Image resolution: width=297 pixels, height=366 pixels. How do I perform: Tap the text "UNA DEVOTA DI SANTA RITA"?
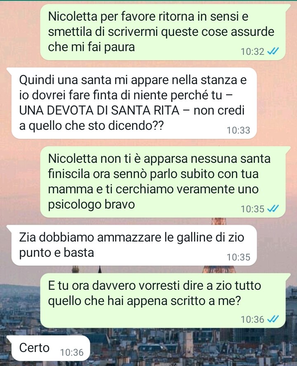point(99,110)
